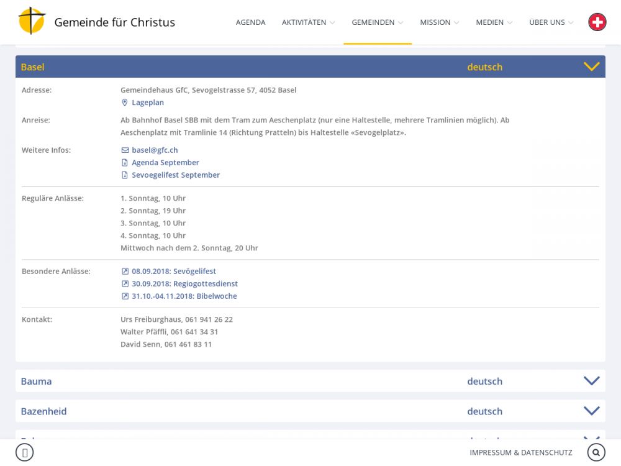Click the download icon for Sevoegelifest September
The height and width of the screenshot is (466, 621).
125,175
